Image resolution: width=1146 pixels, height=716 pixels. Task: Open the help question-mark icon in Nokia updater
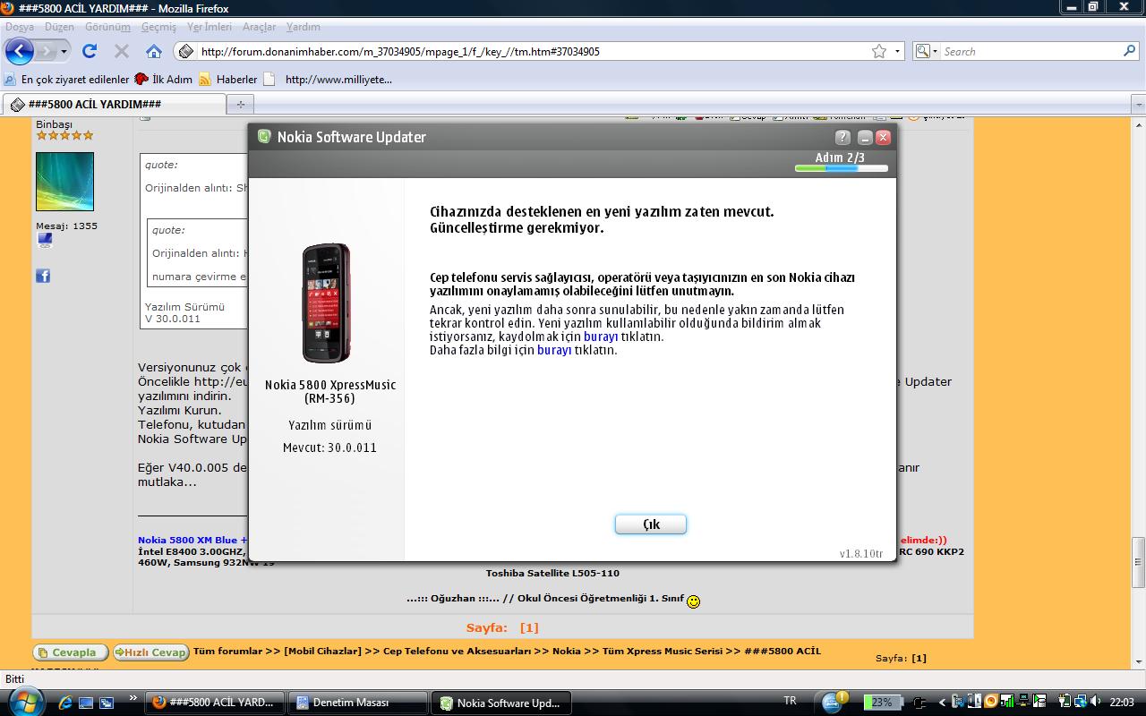(842, 137)
